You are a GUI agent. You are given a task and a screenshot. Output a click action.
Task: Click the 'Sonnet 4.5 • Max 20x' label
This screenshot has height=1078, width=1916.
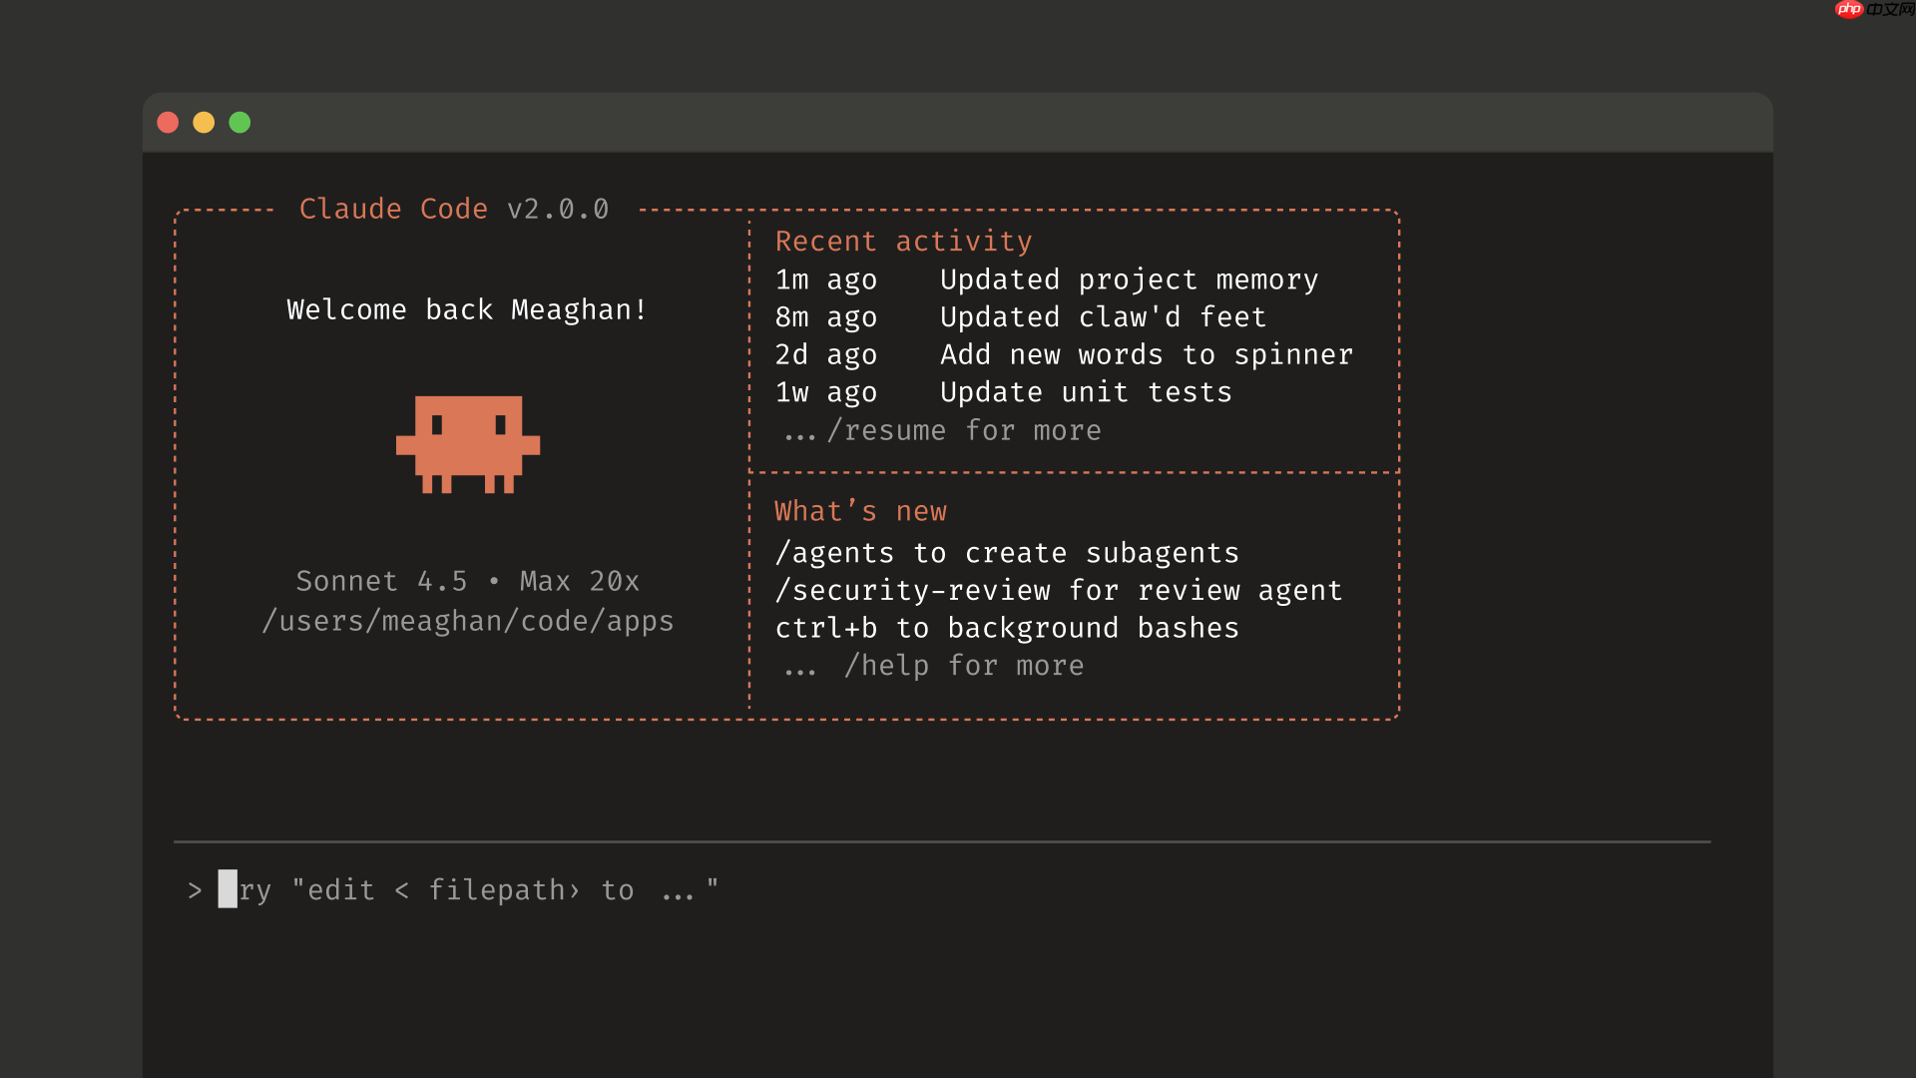point(467,580)
